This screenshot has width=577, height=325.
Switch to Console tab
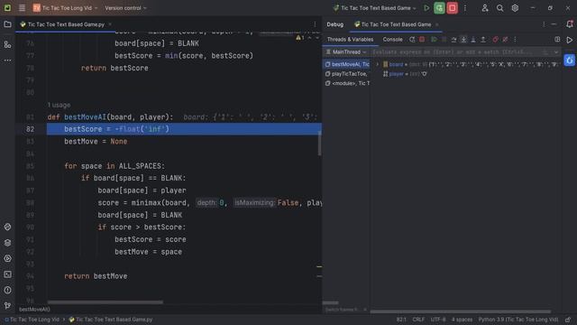392,40
